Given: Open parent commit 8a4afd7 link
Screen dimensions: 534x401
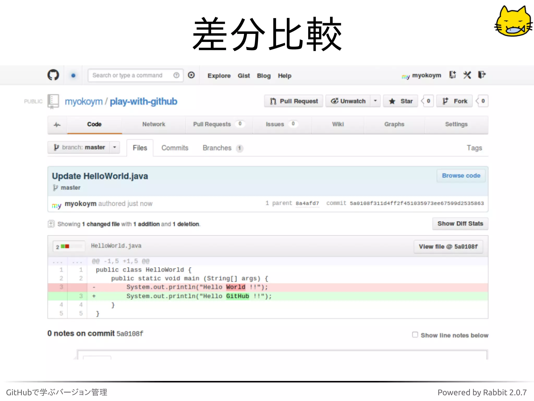Looking at the screenshot, I should click(307, 203).
